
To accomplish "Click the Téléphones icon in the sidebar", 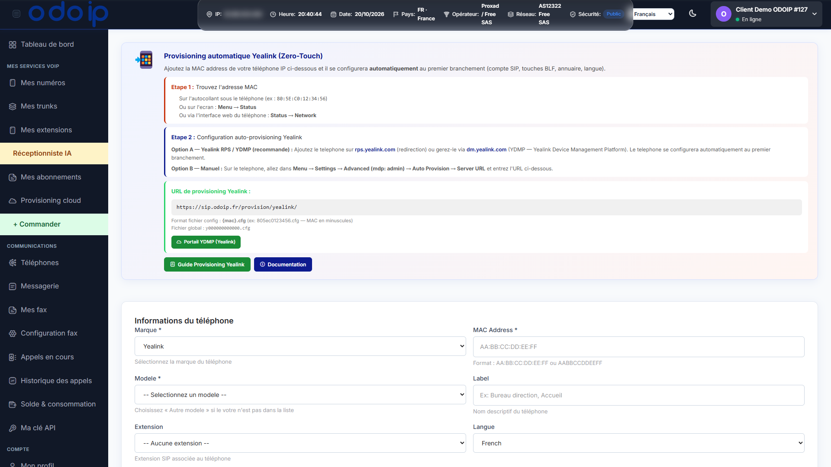I will (x=13, y=263).
